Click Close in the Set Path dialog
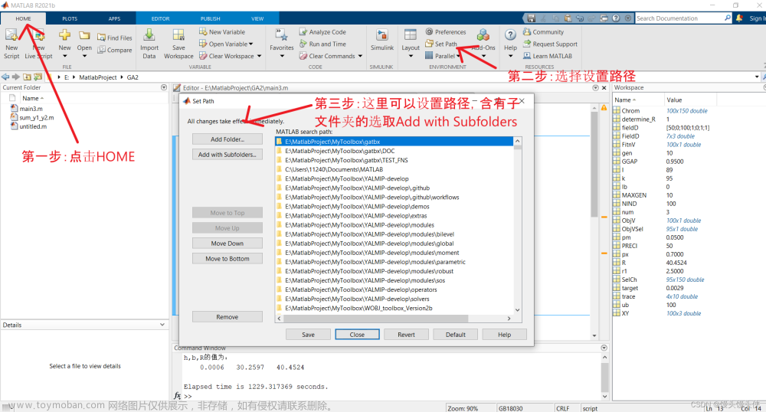This screenshot has width=766, height=412. (357, 335)
